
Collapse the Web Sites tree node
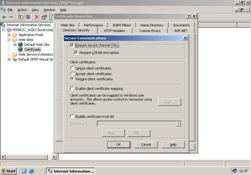pos(9,40)
